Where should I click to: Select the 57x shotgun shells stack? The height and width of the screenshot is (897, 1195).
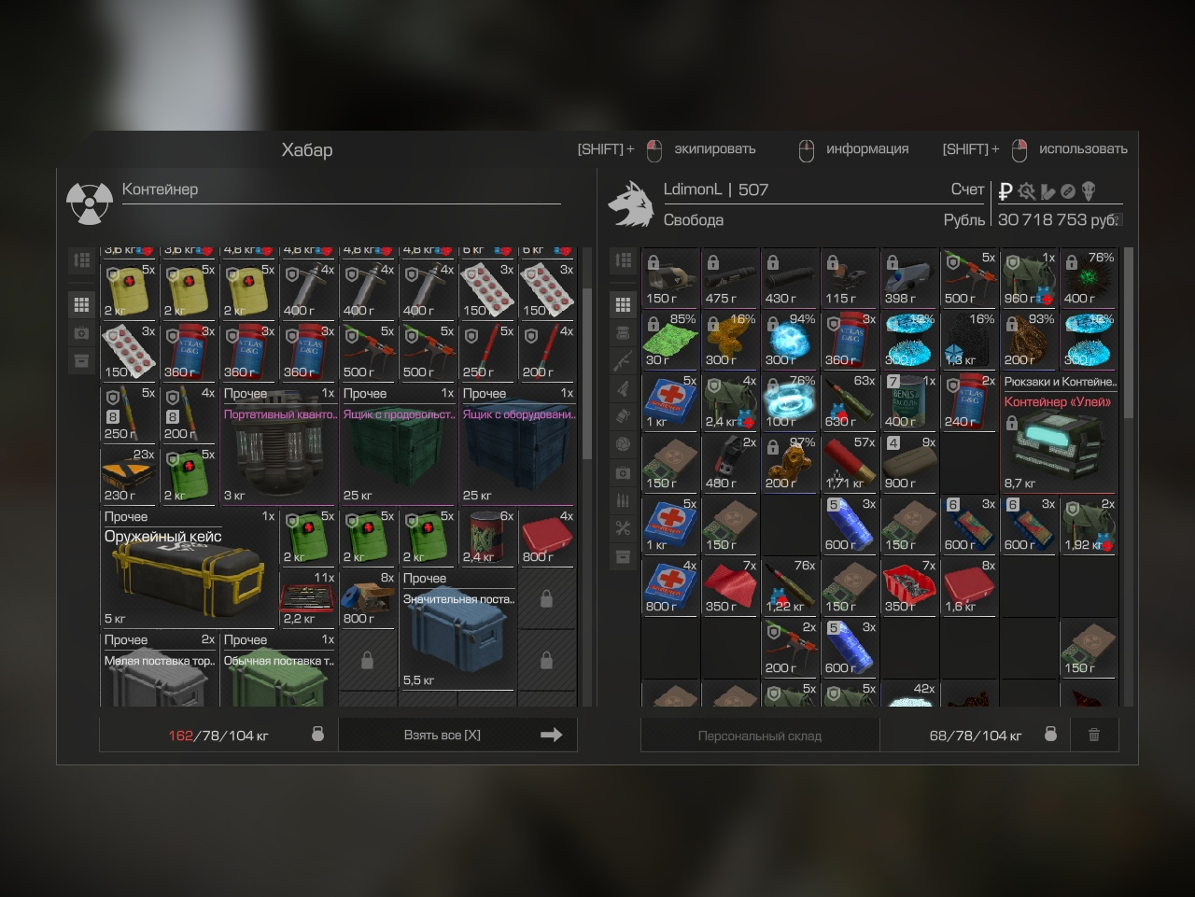[x=850, y=463]
